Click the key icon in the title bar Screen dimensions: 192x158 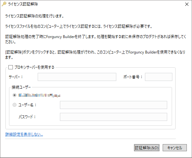(x=4, y=4)
